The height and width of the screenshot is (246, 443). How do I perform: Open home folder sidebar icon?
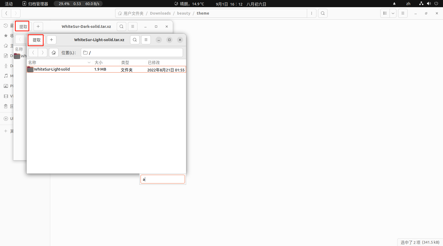click(6, 46)
